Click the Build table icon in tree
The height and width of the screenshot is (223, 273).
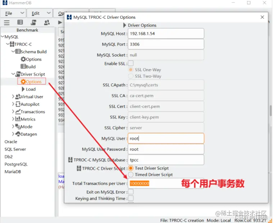pos(23,67)
